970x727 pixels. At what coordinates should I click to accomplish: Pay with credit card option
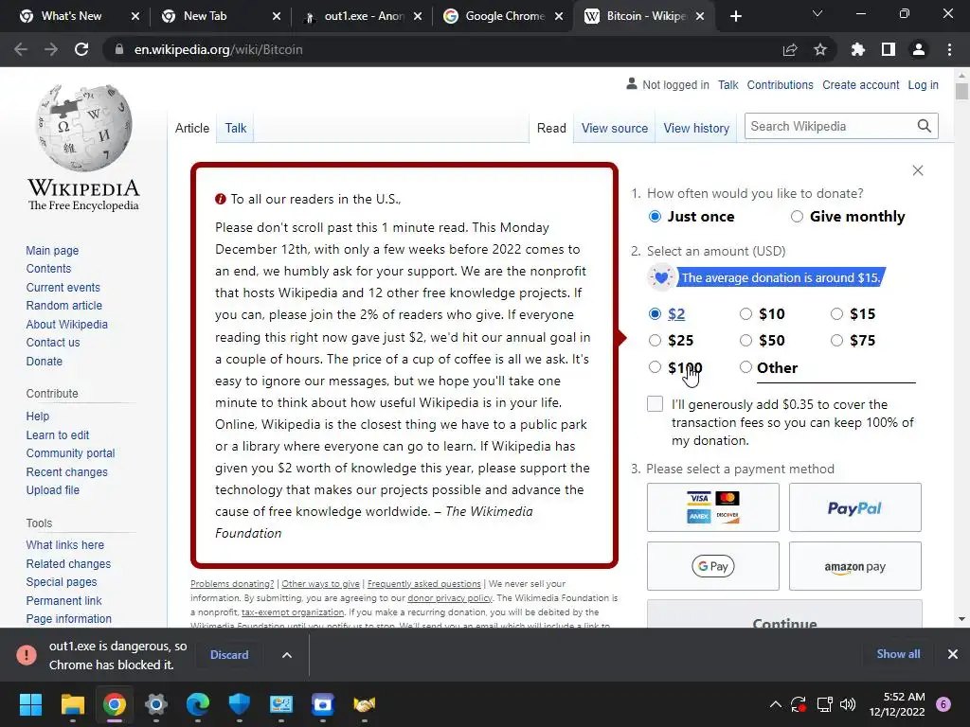point(712,507)
